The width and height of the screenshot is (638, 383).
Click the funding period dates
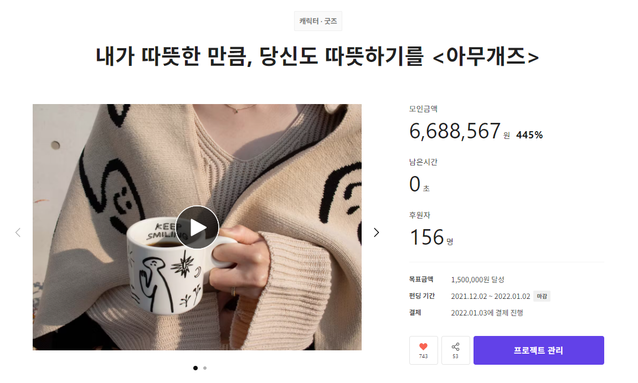coord(490,297)
